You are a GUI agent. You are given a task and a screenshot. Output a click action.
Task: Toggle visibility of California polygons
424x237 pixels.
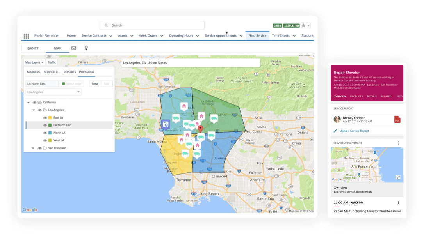[34, 103]
